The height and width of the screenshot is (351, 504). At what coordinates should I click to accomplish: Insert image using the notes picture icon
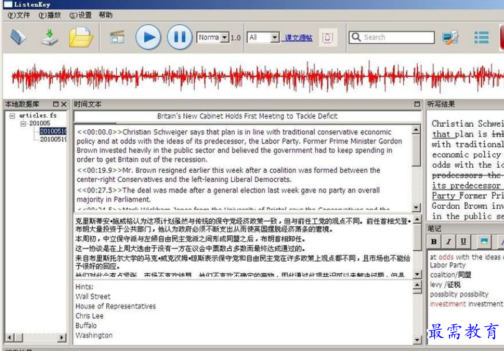coord(483,242)
